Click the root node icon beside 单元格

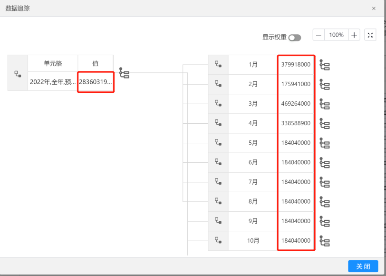tap(18, 73)
